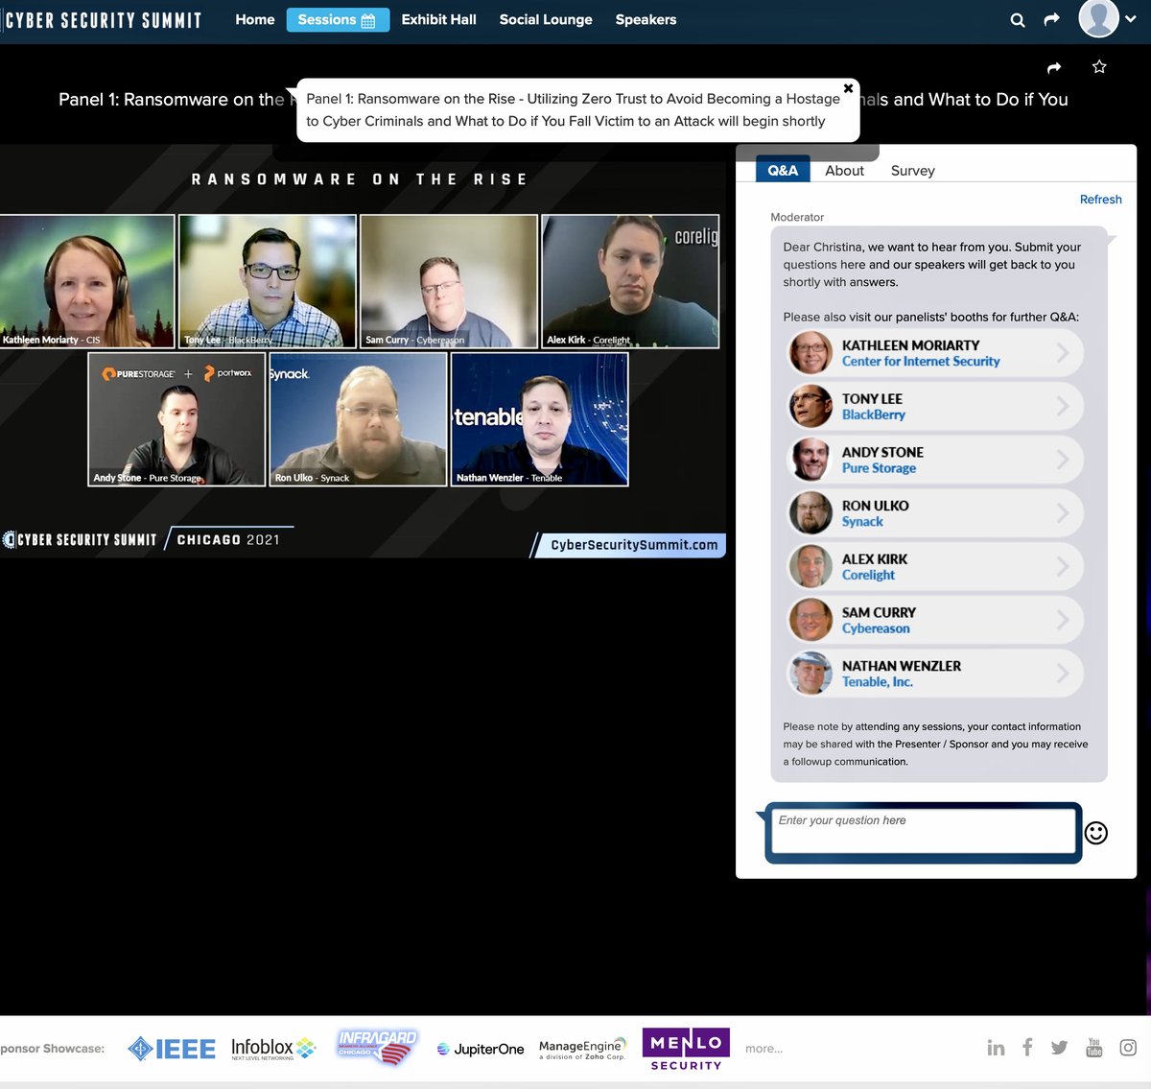Image resolution: width=1151 pixels, height=1089 pixels.
Task: Switch to the Q&A tab
Action: (x=783, y=169)
